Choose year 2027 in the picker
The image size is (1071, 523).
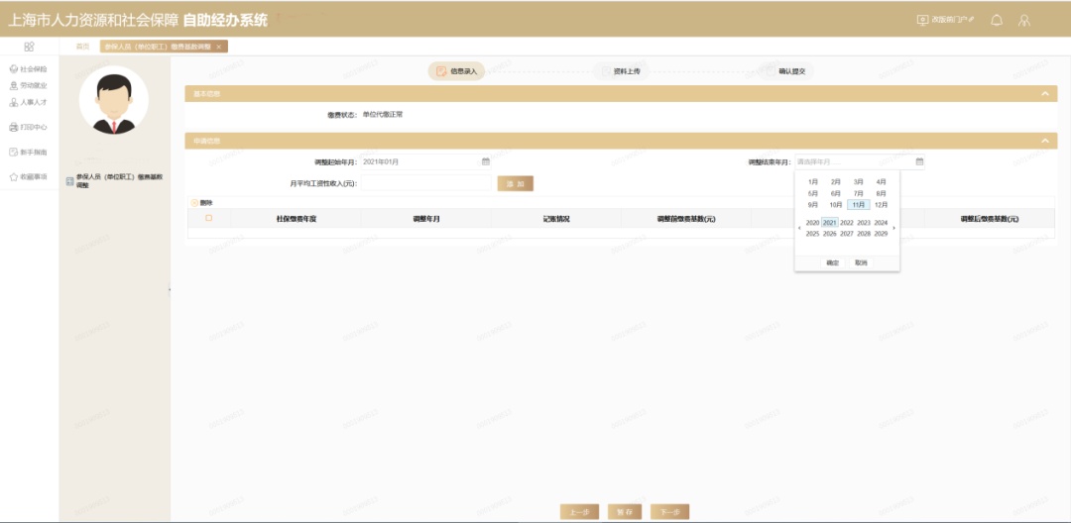pyautogui.click(x=847, y=234)
